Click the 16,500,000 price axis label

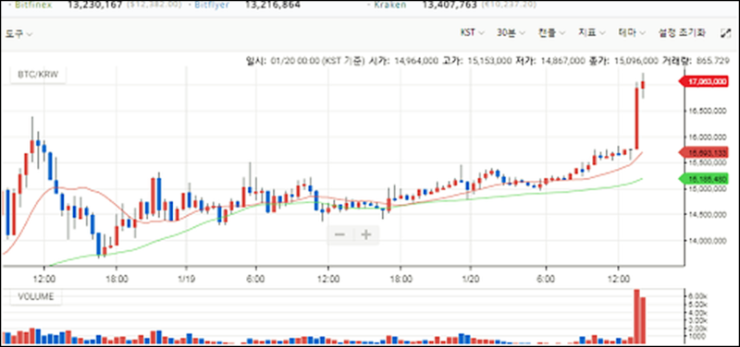pyautogui.click(x=708, y=111)
